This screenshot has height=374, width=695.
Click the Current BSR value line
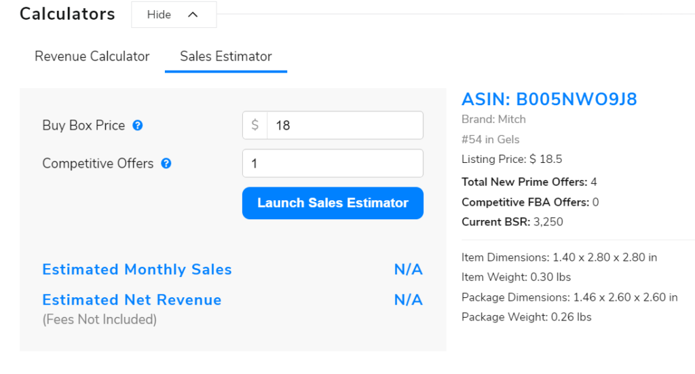coord(512,222)
